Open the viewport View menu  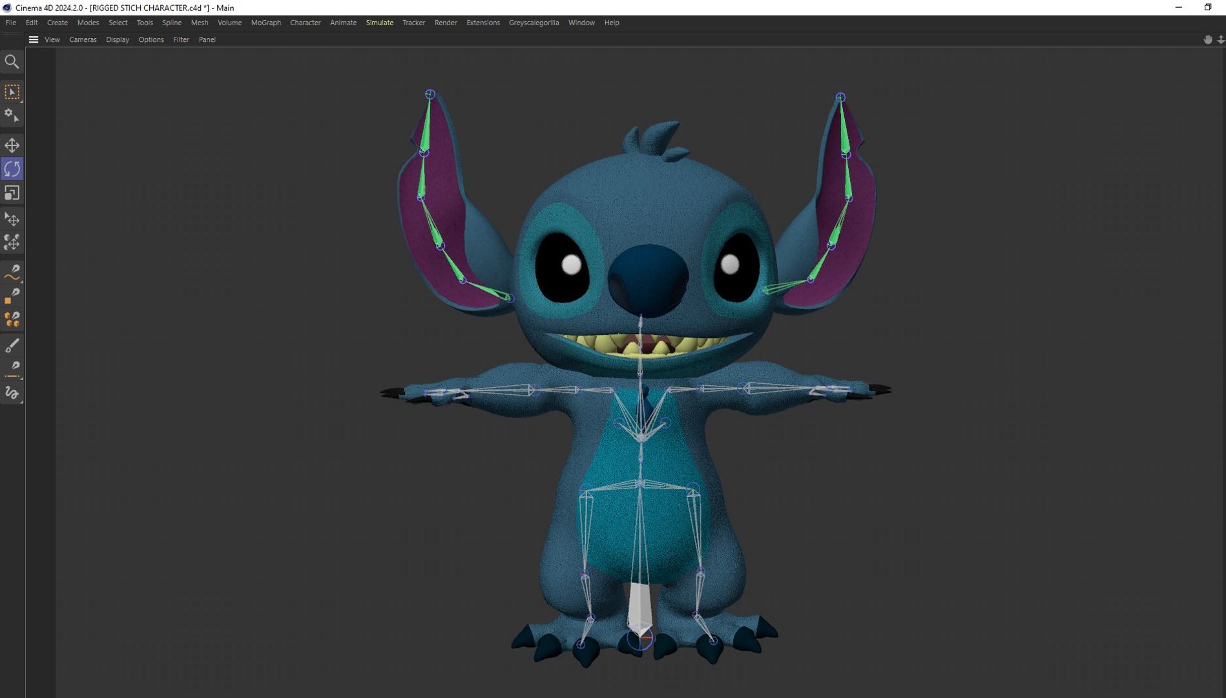pos(52,39)
